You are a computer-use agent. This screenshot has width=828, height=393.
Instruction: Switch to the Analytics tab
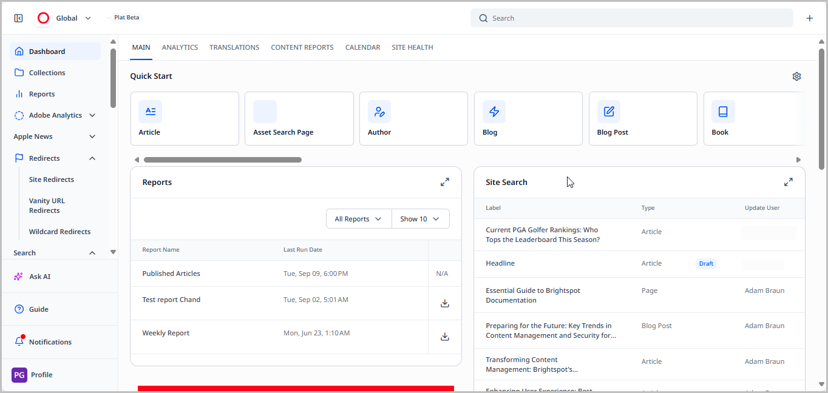(180, 47)
